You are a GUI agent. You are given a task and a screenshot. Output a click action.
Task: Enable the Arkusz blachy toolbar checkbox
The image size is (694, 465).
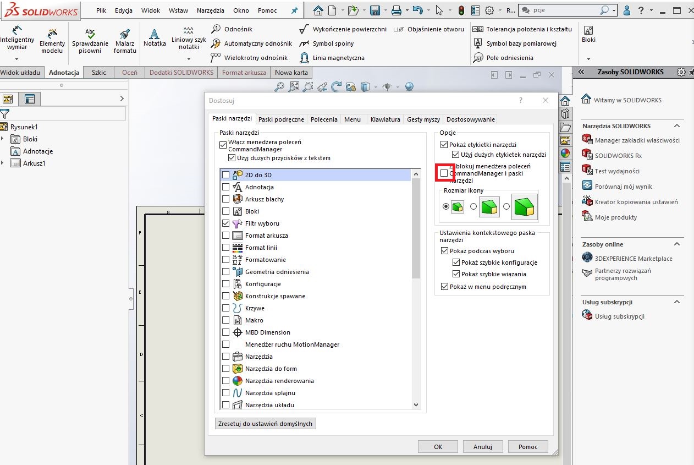tap(225, 199)
